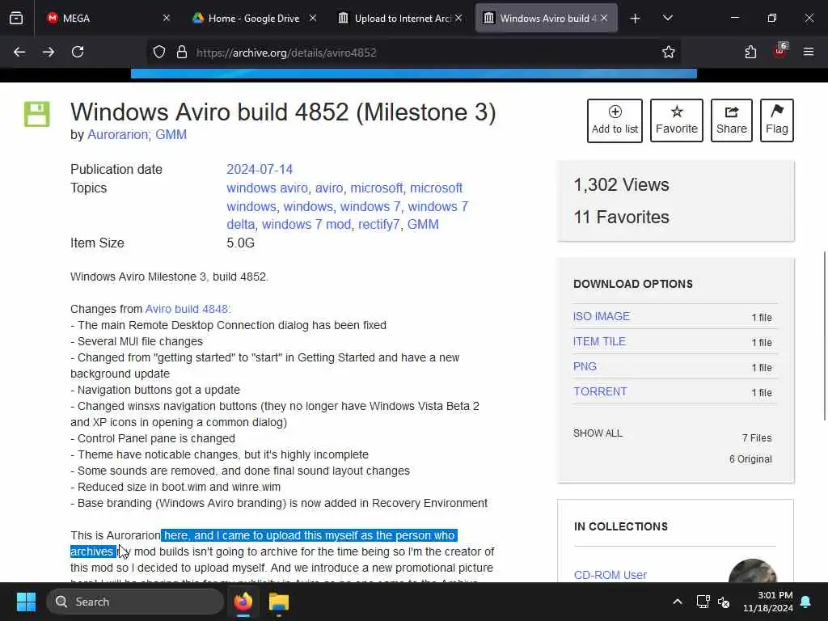Open uBlock Origin extension icon
Image resolution: width=828 pixels, height=621 pixels.
(780, 51)
